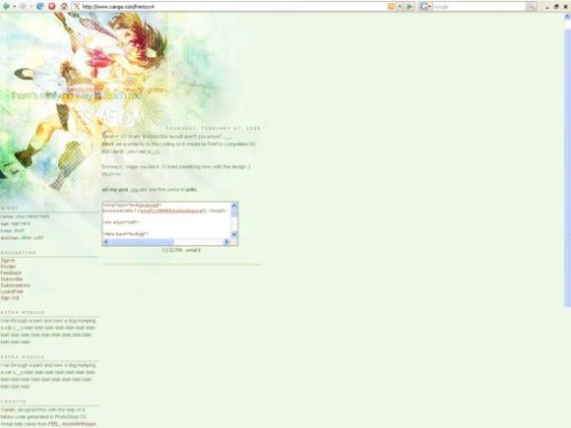Reload the page with blue refresh icon
The width and height of the screenshot is (571, 428).
click(x=40, y=6)
